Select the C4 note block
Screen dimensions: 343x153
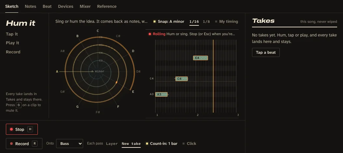[182, 78]
